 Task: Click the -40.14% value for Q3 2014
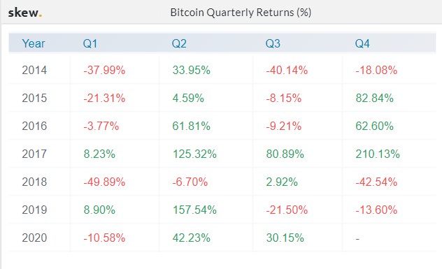pos(287,70)
